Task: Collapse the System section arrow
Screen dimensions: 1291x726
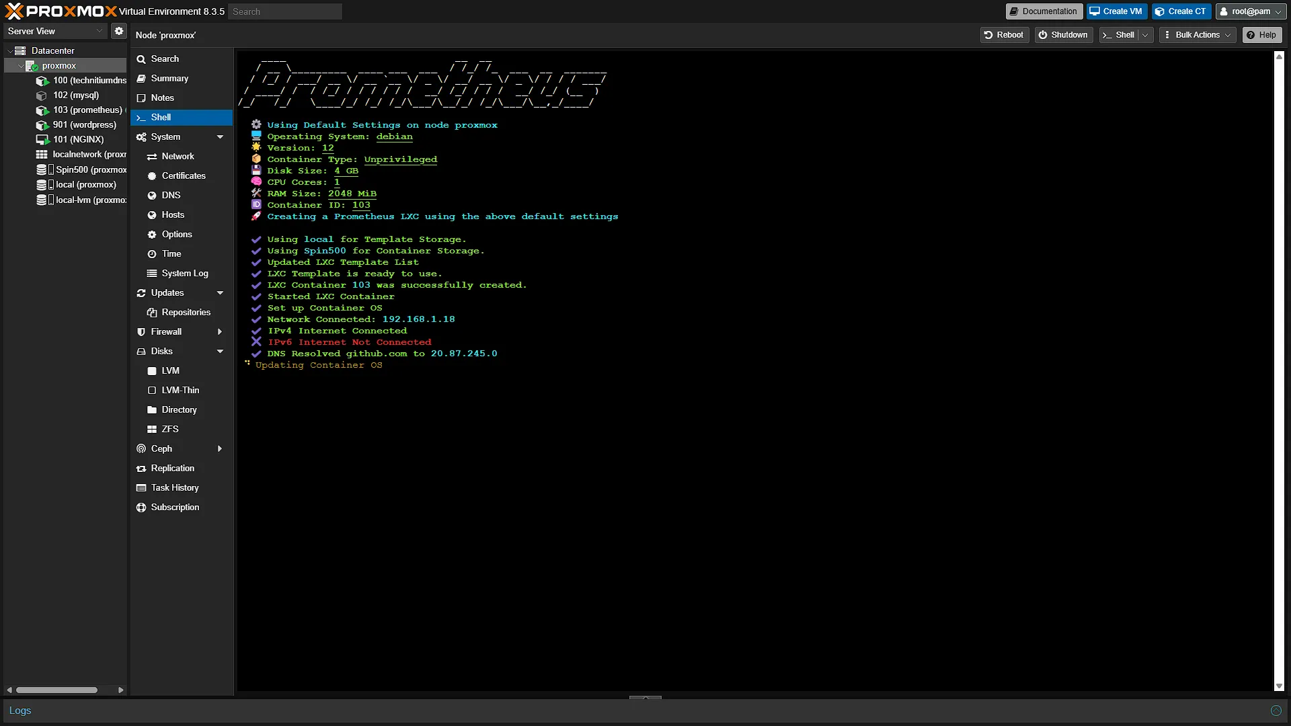Action: (x=220, y=137)
